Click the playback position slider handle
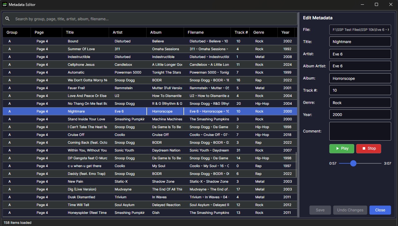Image resolution: width=398 pixels, height=226 pixels. pos(353,163)
